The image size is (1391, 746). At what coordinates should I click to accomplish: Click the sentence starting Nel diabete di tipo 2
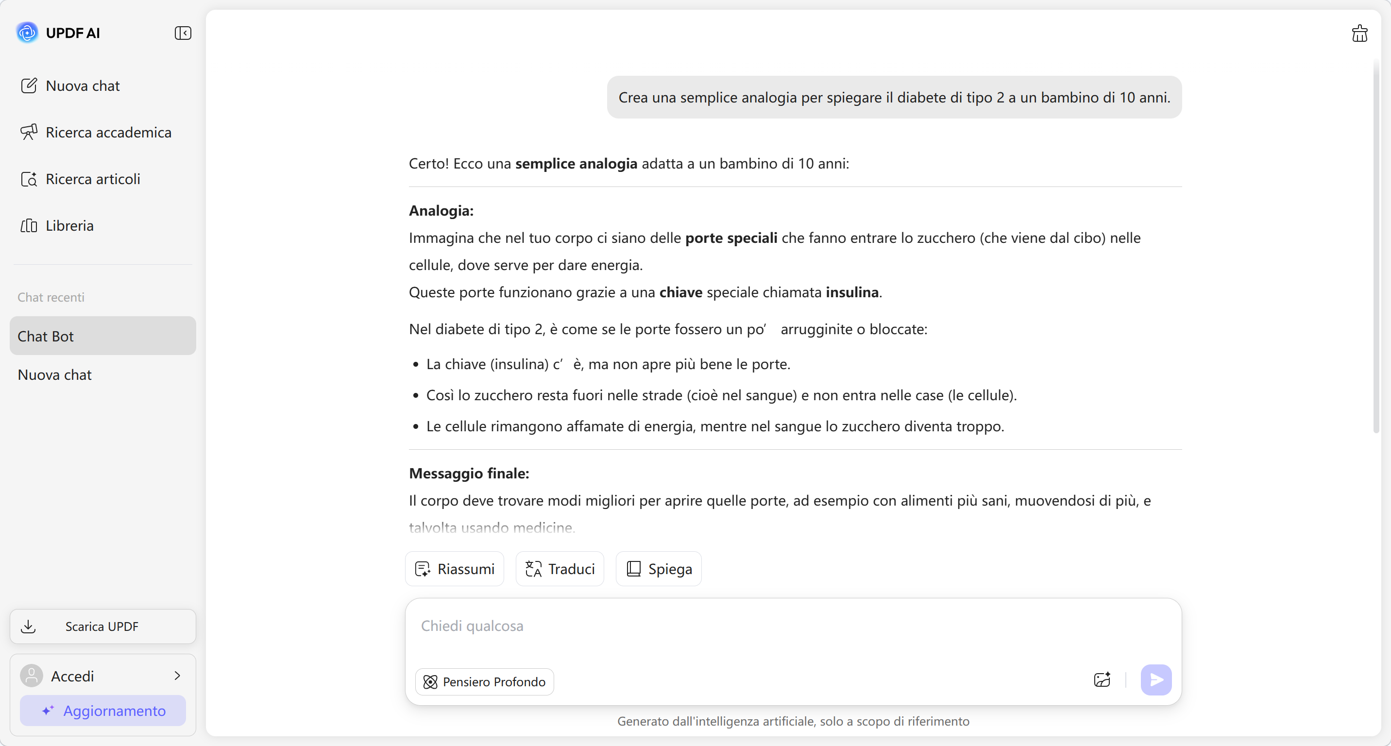tap(668, 329)
